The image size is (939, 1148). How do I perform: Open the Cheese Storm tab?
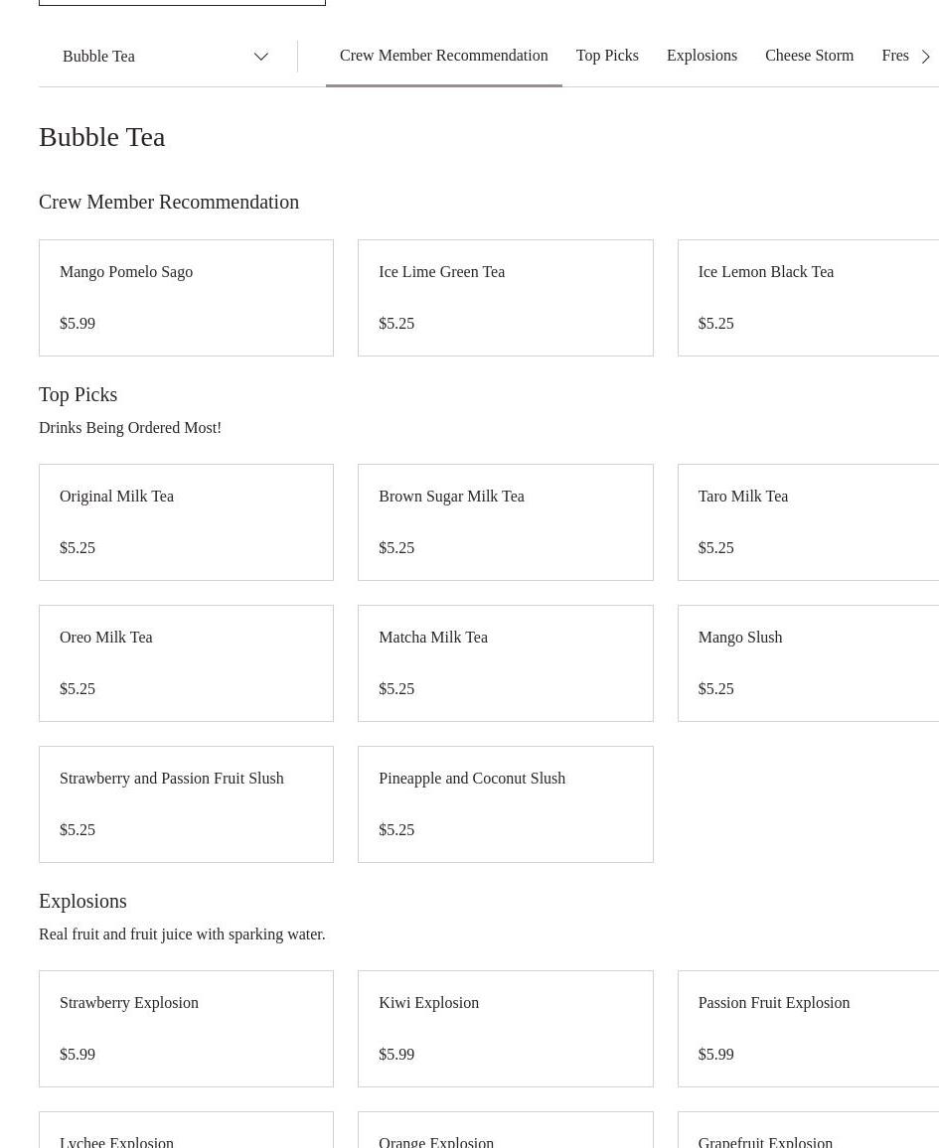tap(809, 56)
